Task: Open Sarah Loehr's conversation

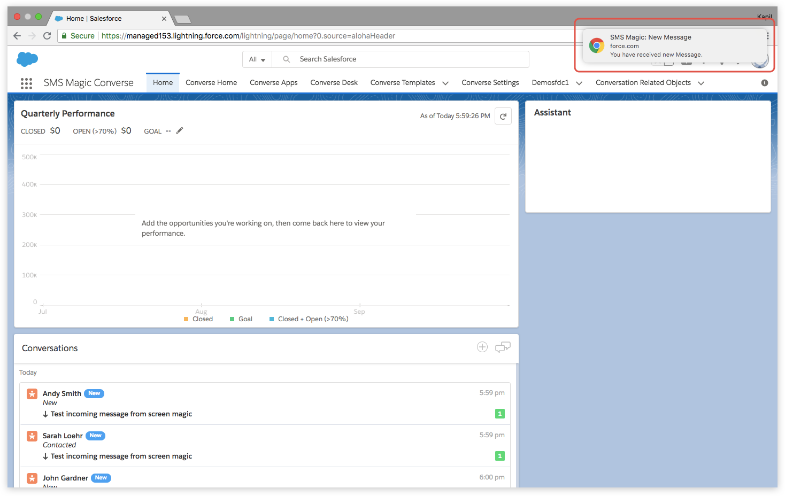Action: point(265,446)
